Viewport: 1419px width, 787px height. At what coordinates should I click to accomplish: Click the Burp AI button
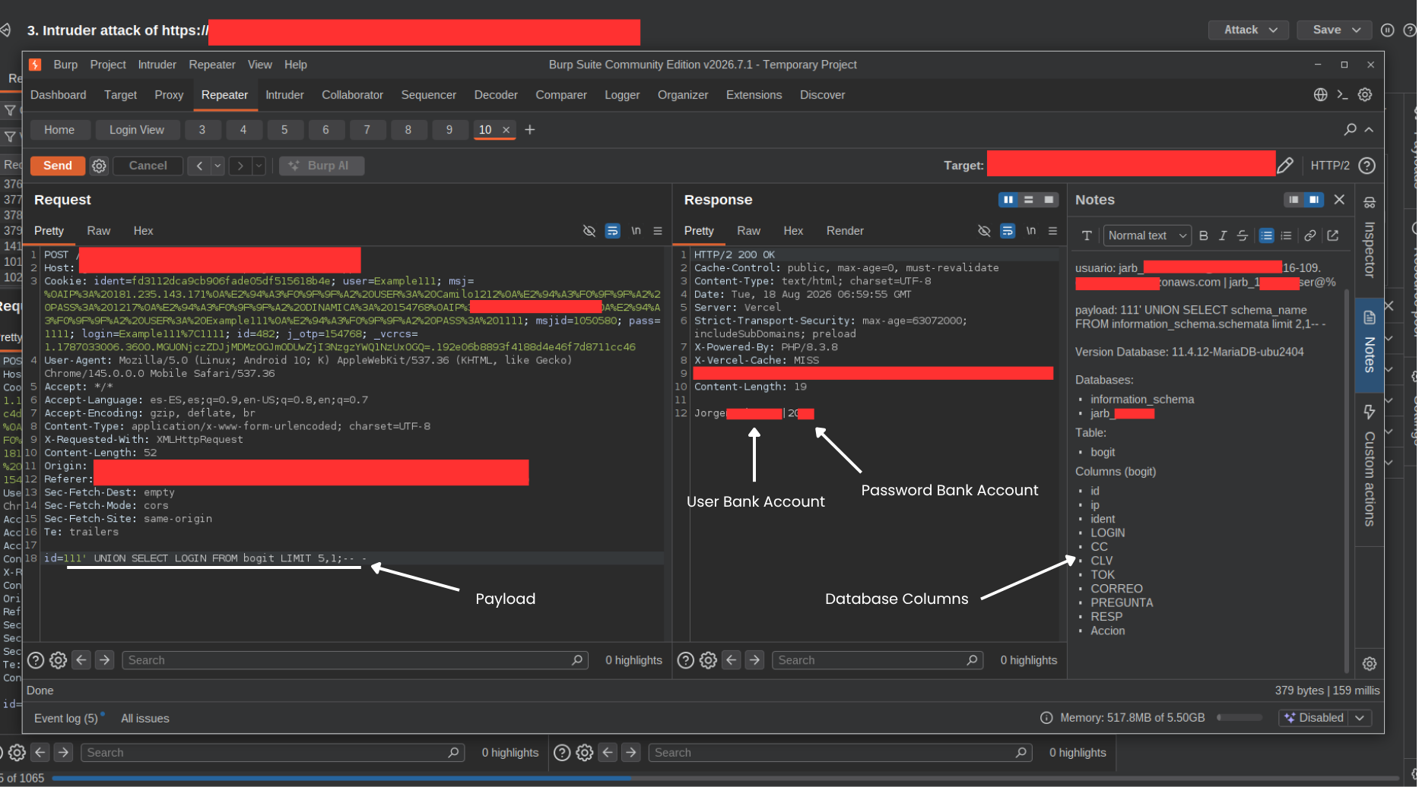point(322,166)
